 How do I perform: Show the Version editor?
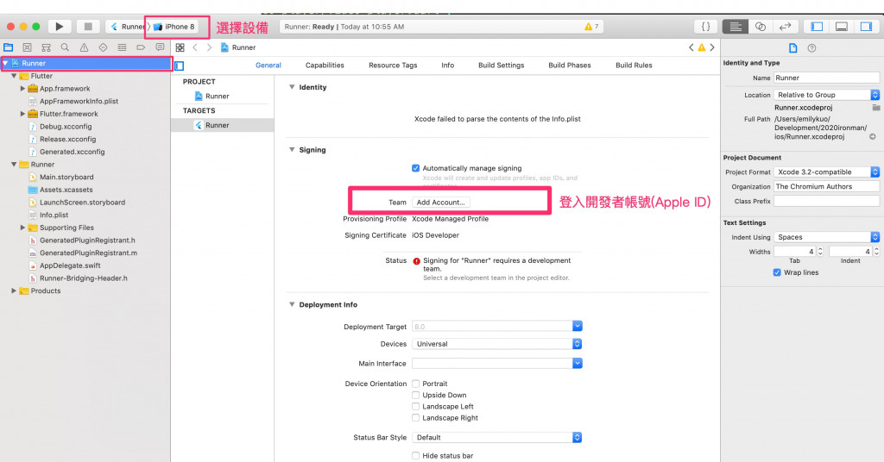click(785, 27)
